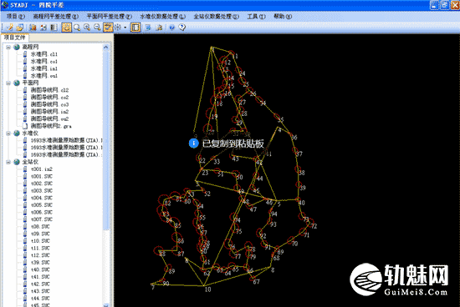Collapse the 全站仪 tree node
Viewport: 460px width, 307px height.
8,162
